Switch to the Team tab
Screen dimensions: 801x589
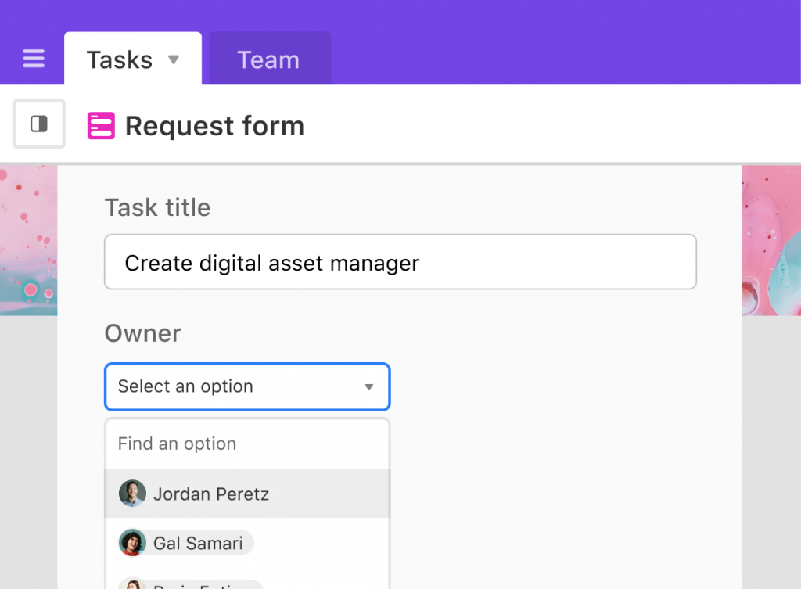(268, 60)
